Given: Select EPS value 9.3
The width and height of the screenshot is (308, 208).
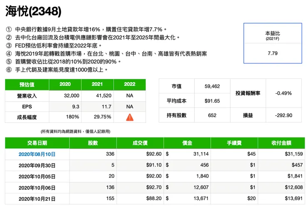Looking at the screenshot, I should point(76,107).
